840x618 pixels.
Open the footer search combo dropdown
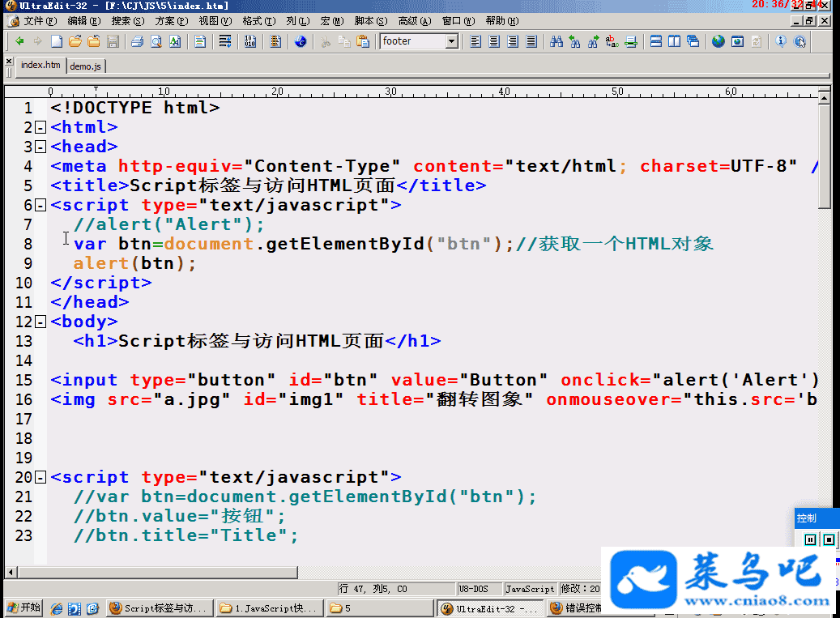pyautogui.click(x=451, y=41)
